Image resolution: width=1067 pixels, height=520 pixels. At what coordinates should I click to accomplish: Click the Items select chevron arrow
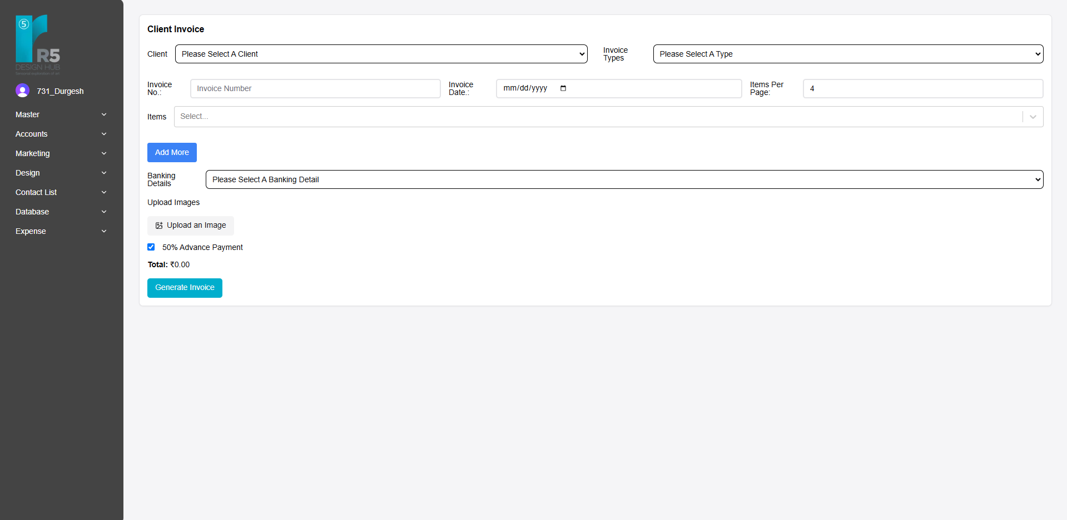click(1033, 117)
